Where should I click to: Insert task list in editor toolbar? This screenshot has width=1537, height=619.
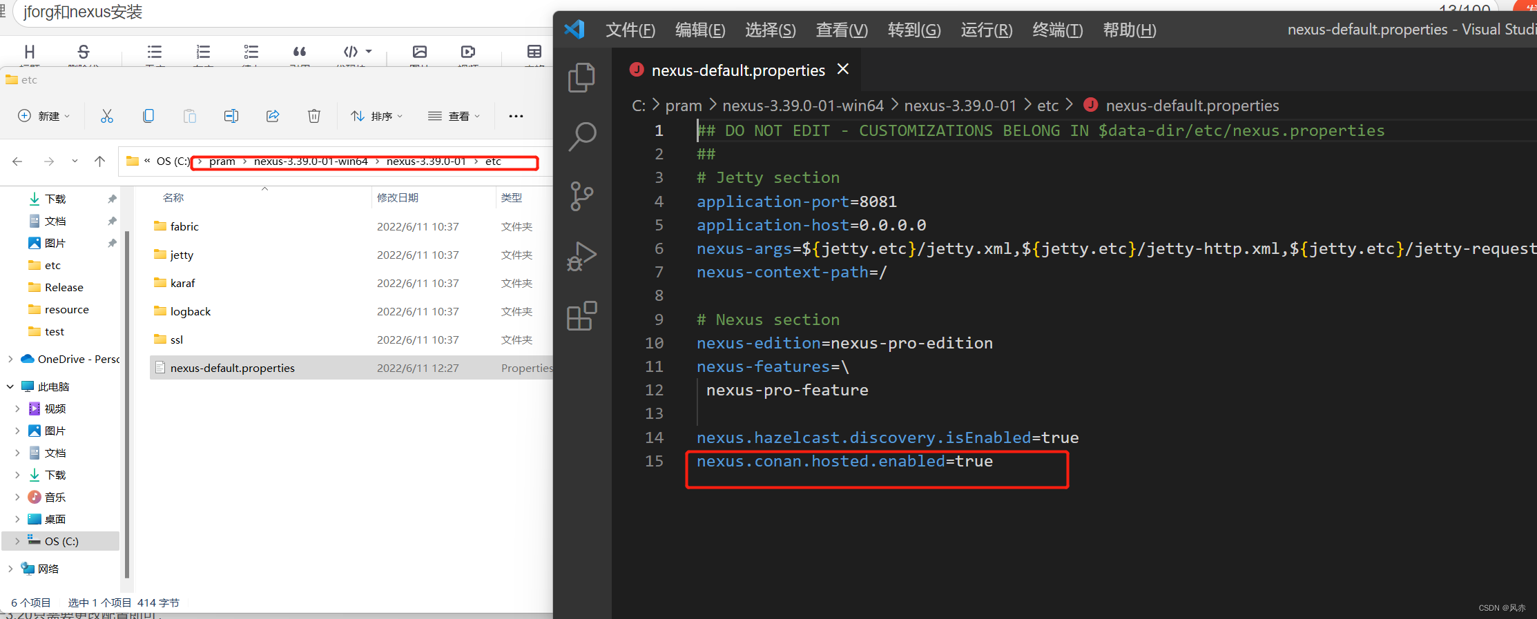click(251, 52)
